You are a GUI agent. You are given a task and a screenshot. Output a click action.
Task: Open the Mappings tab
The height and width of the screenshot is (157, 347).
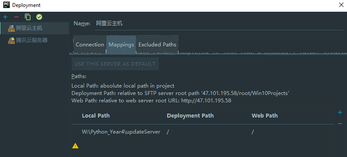pos(121,45)
